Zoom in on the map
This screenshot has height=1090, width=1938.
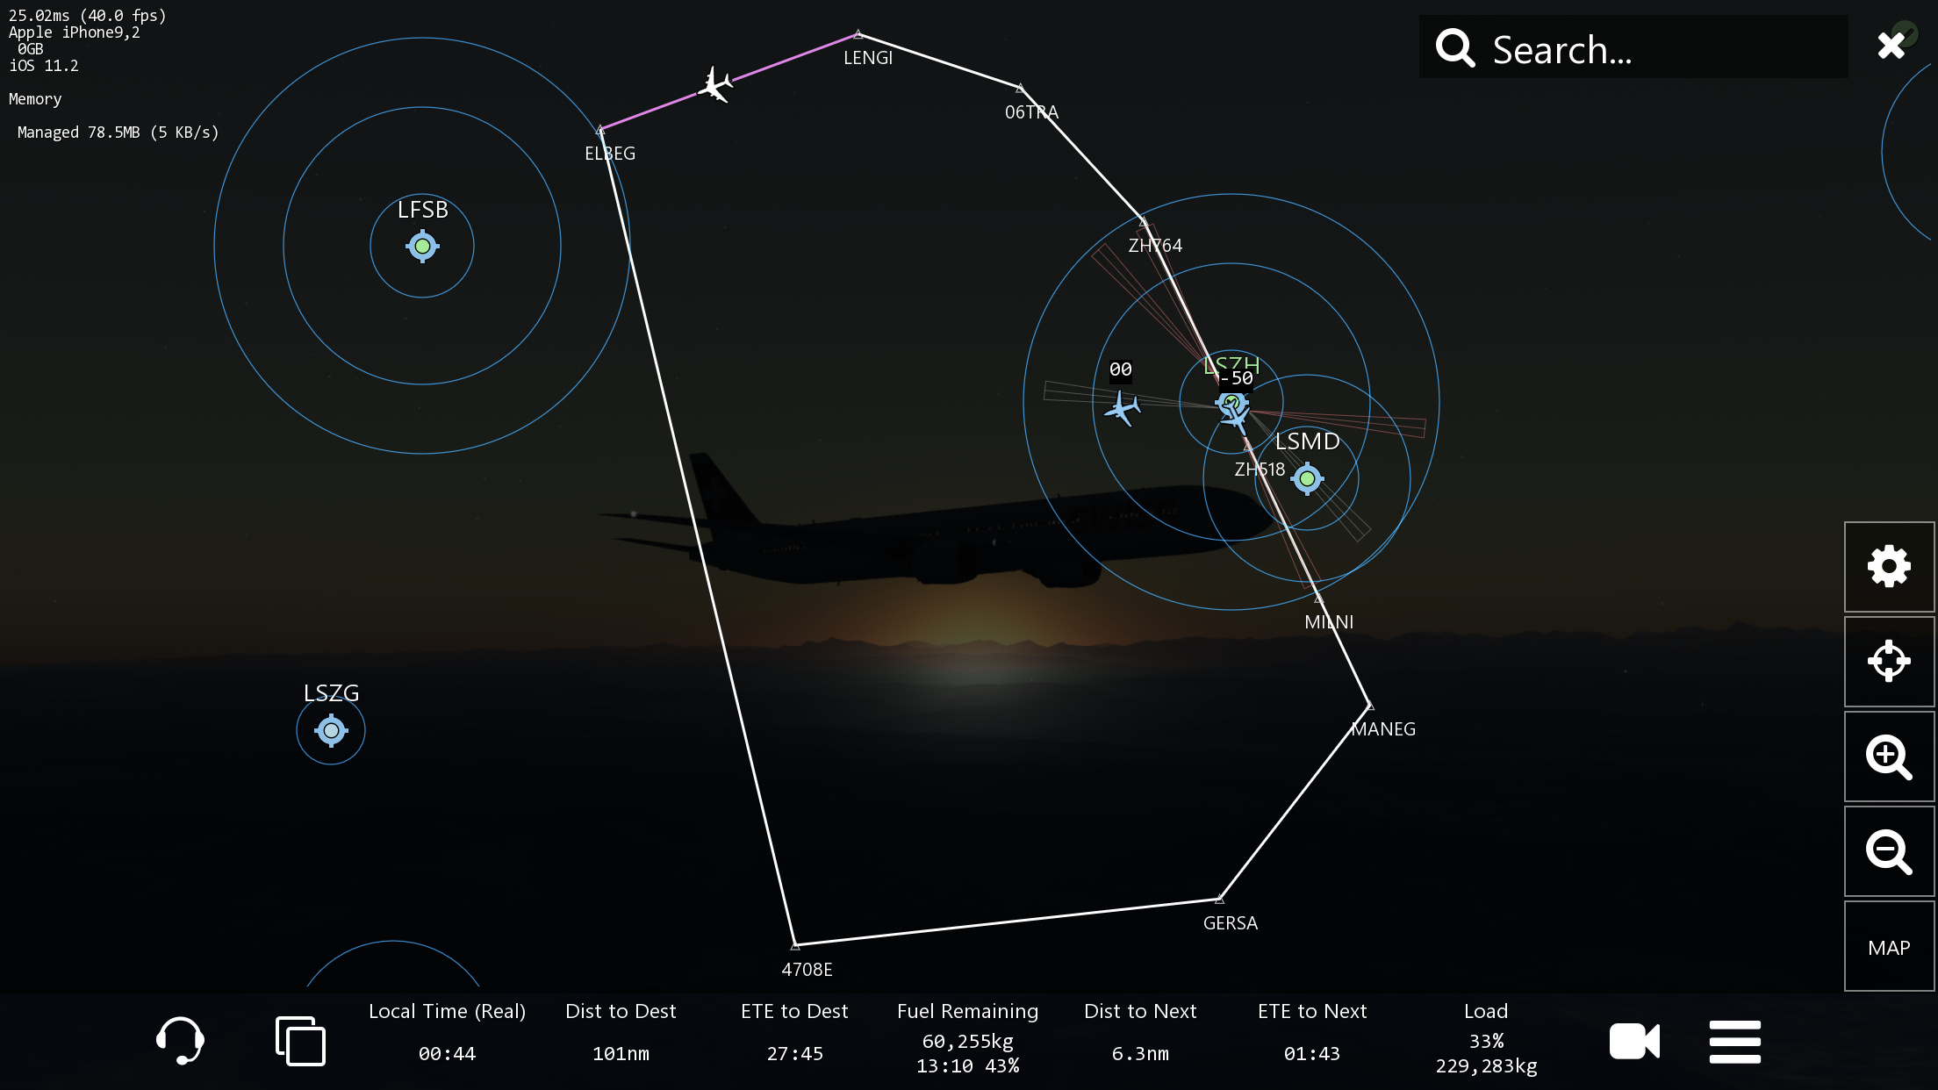(1889, 757)
